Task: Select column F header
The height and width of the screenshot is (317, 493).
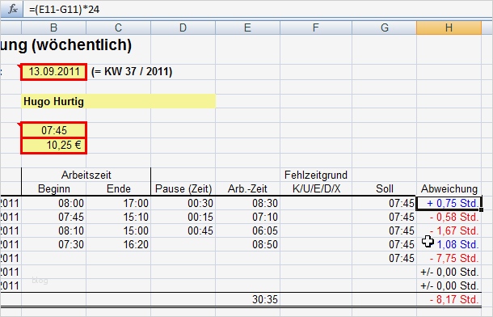Action: tap(316, 27)
